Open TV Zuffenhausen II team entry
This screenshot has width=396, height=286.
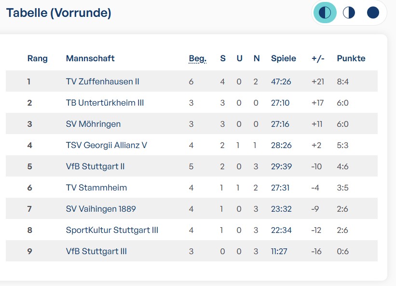[103, 82]
